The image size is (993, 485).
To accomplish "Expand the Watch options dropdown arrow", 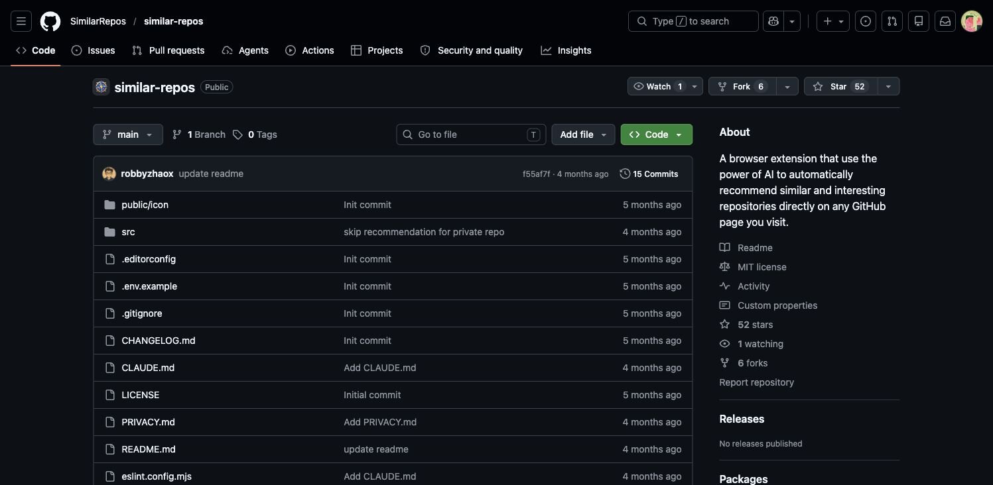I will pos(695,86).
